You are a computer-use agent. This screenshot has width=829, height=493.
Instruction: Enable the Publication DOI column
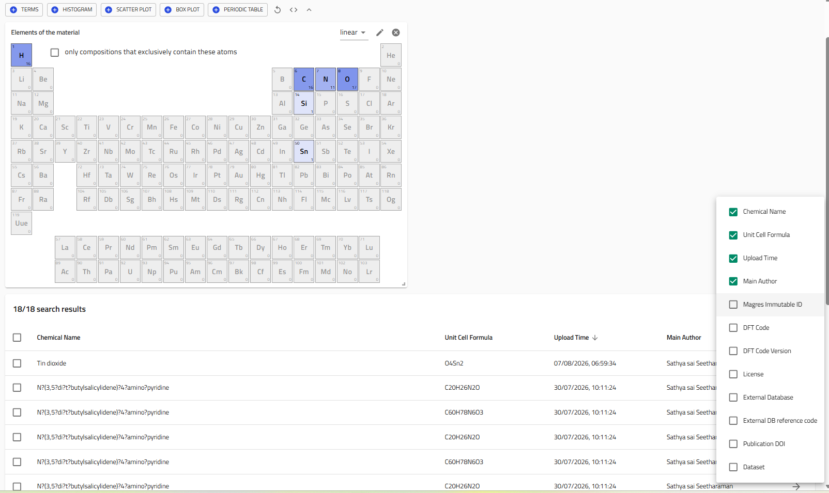[733, 444]
